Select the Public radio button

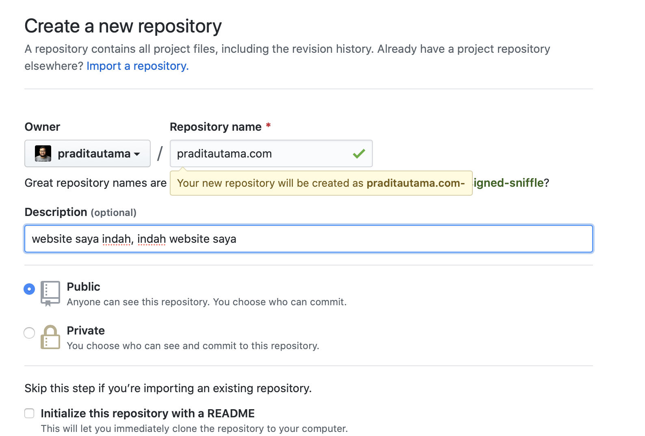point(29,289)
